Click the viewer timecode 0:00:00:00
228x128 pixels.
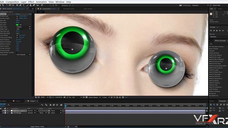[59, 97]
